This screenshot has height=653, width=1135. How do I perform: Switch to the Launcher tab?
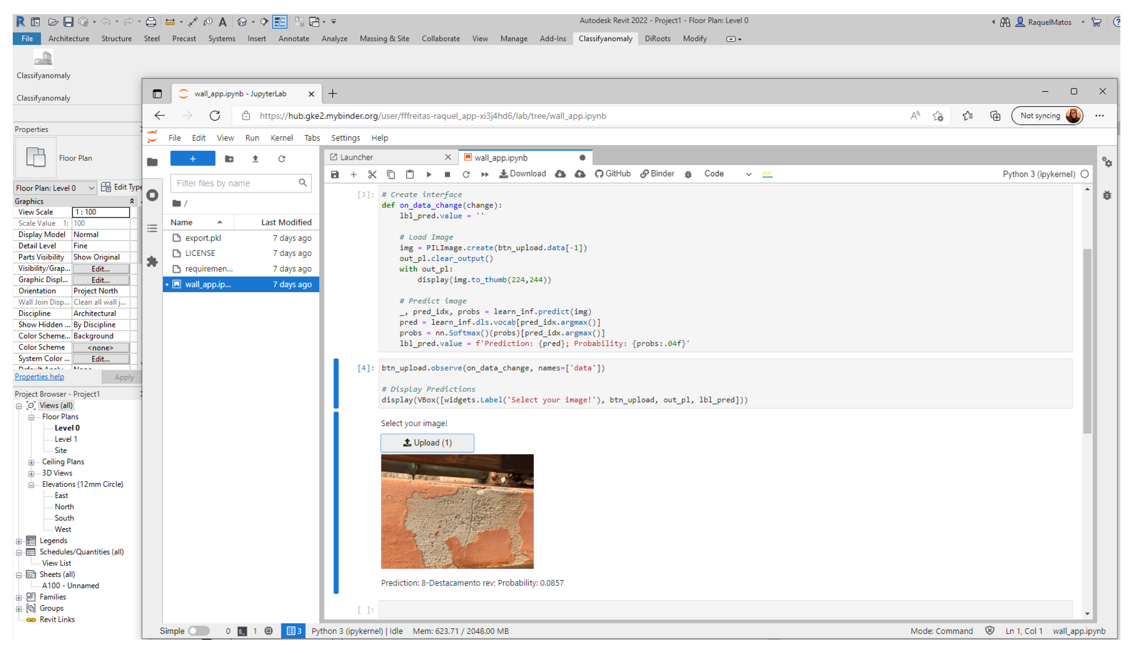pos(356,158)
